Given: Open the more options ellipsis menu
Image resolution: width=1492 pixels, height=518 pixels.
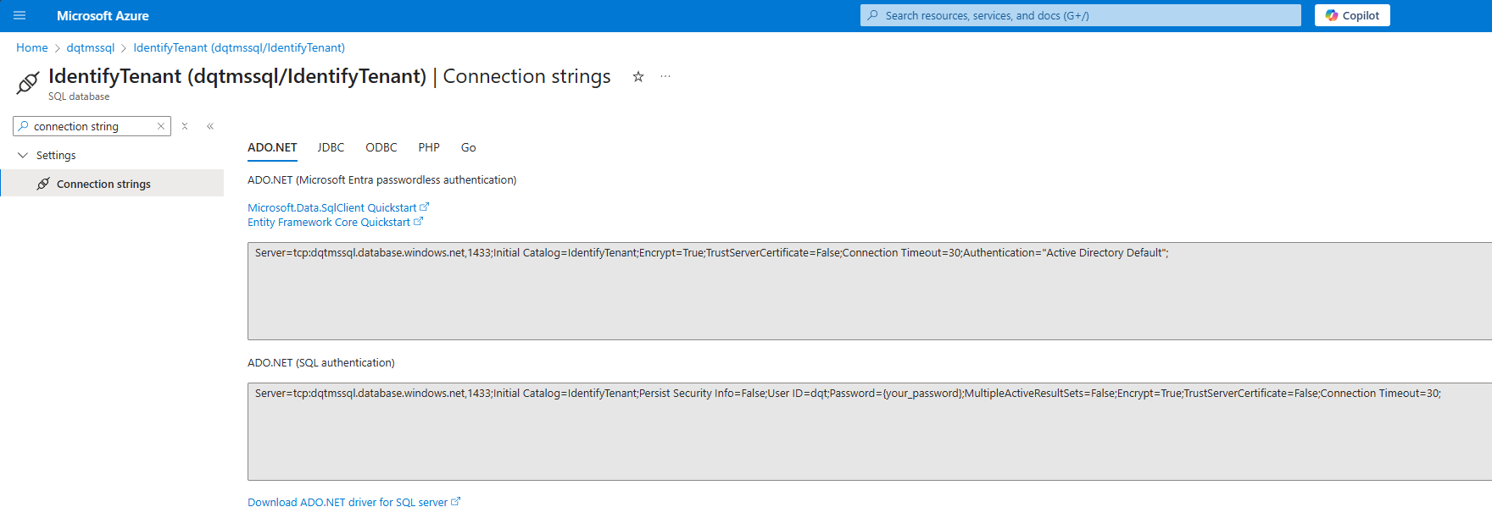Looking at the screenshot, I should tap(665, 76).
